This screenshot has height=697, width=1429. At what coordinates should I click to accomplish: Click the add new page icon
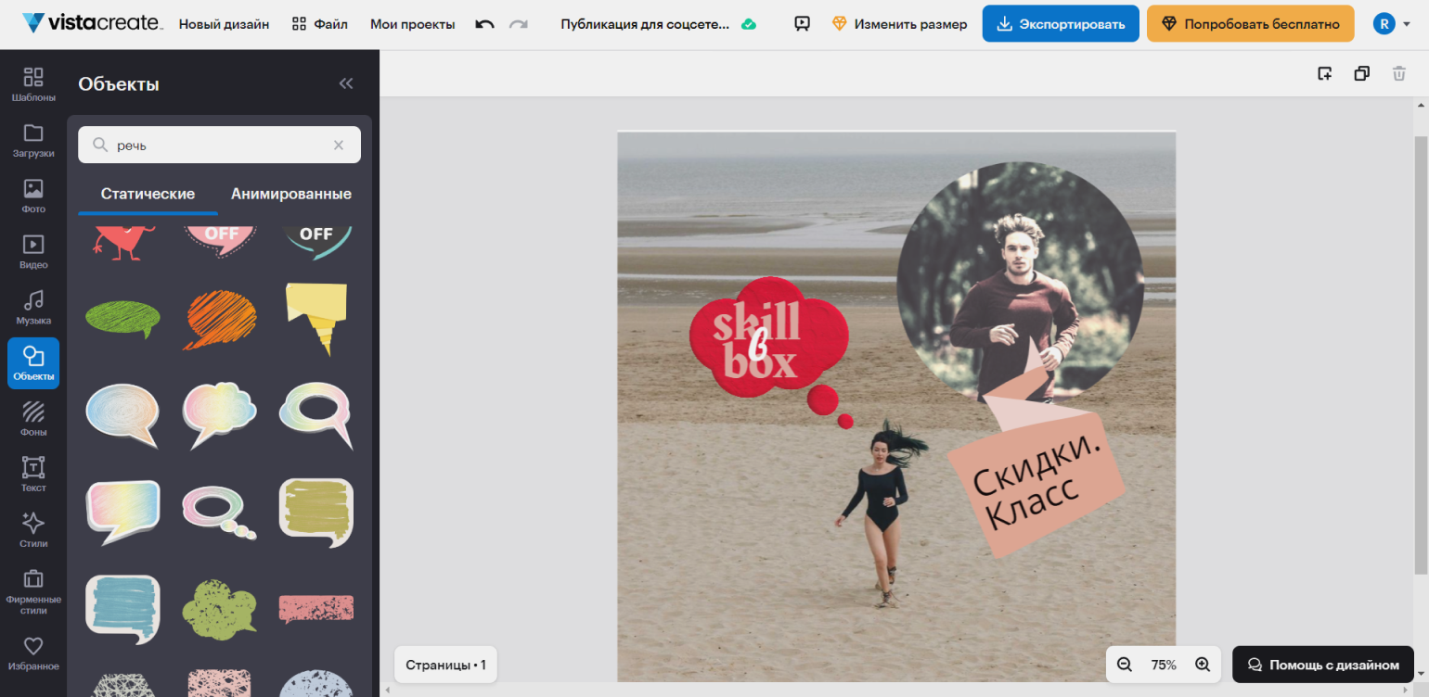point(1325,73)
